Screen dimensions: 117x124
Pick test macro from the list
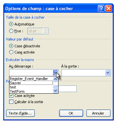click(31, 87)
